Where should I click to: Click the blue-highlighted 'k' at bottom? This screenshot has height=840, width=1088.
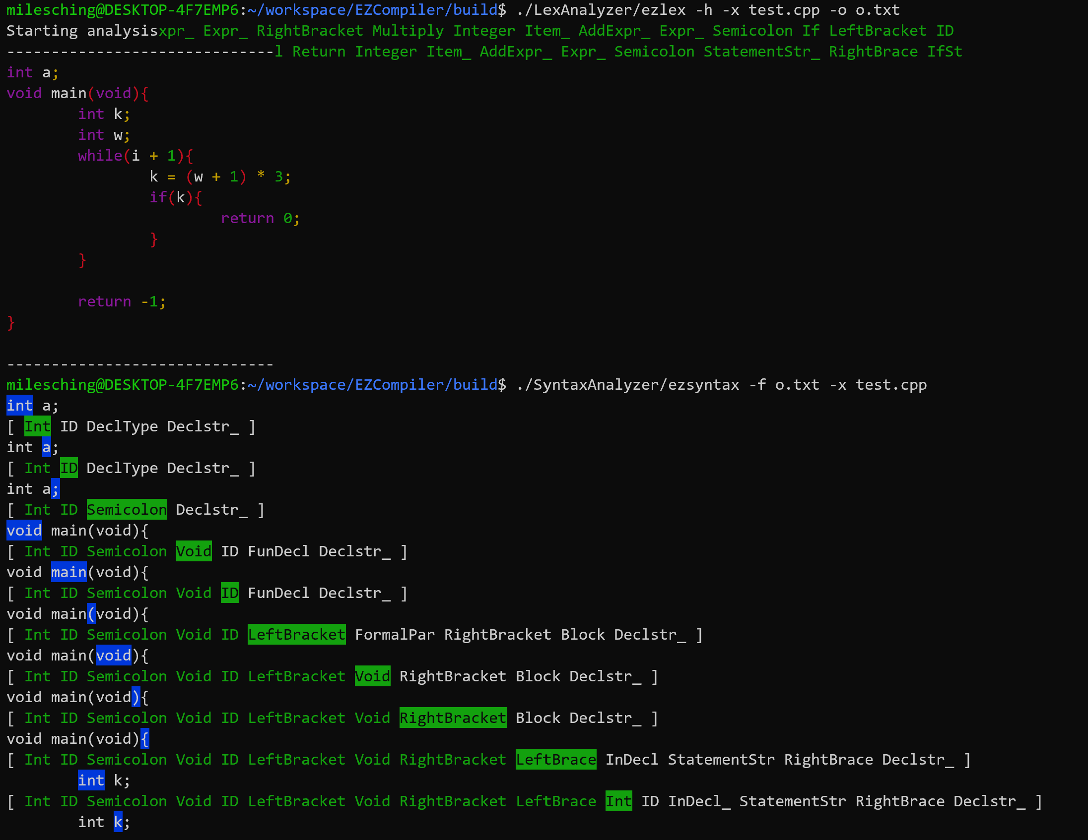pos(118,822)
